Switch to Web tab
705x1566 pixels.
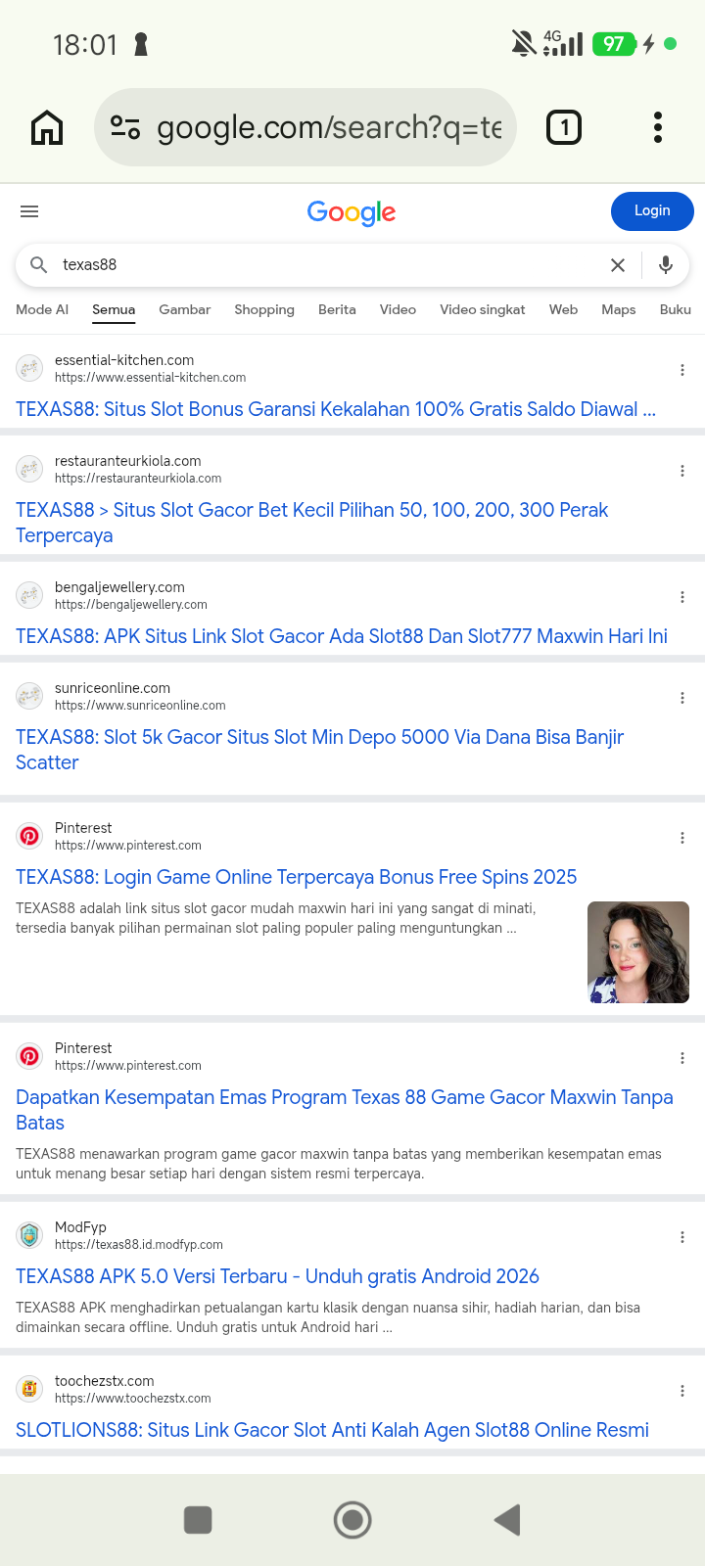pos(563,309)
